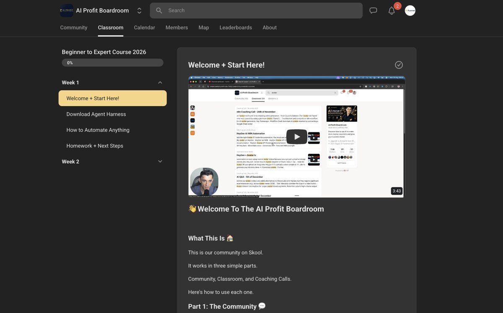This screenshot has width=503, height=313.
Task: Open the Calendar tab
Action: tap(145, 28)
